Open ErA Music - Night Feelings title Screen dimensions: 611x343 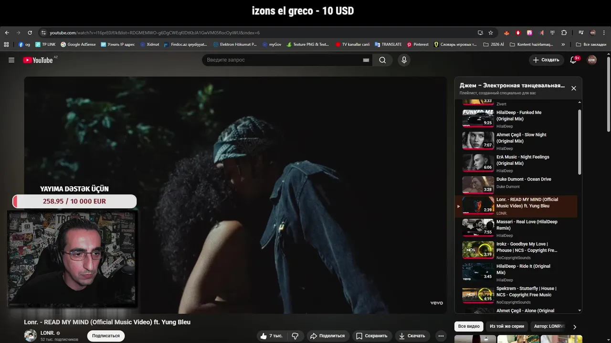coord(523,160)
